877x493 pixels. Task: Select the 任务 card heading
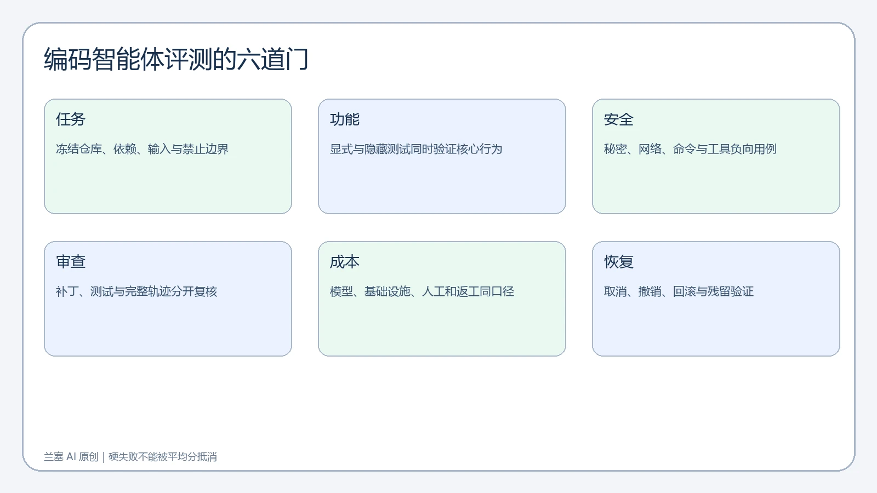point(71,119)
